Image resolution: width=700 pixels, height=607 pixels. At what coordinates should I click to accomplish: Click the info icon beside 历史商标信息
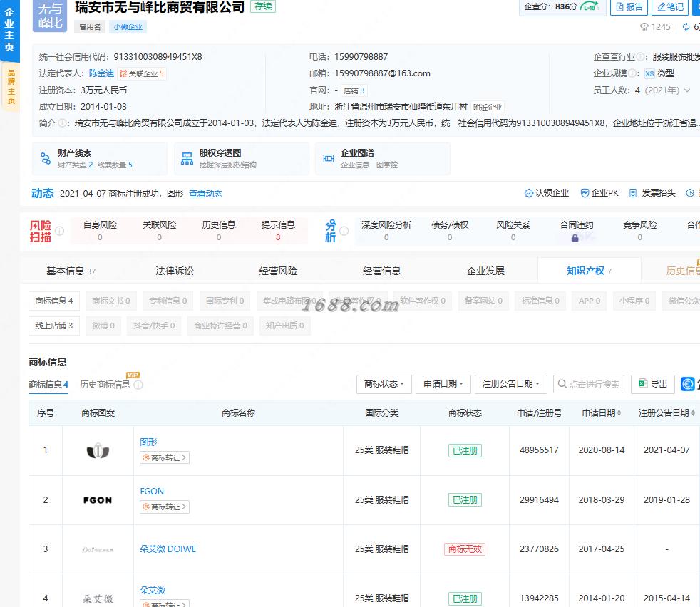click(x=138, y=385)
